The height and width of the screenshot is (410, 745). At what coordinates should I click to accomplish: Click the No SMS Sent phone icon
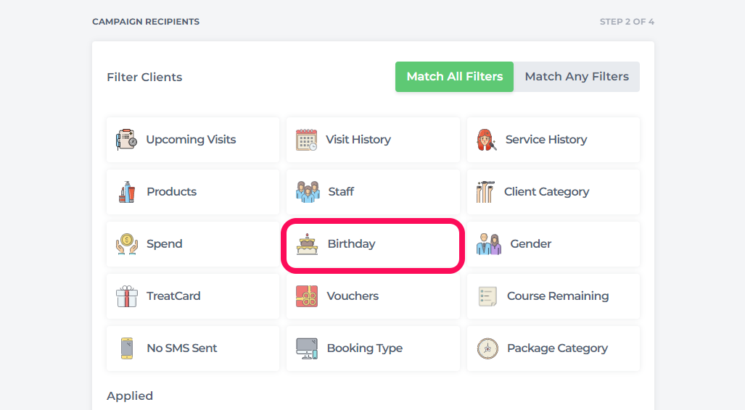(x=127, y=348)
